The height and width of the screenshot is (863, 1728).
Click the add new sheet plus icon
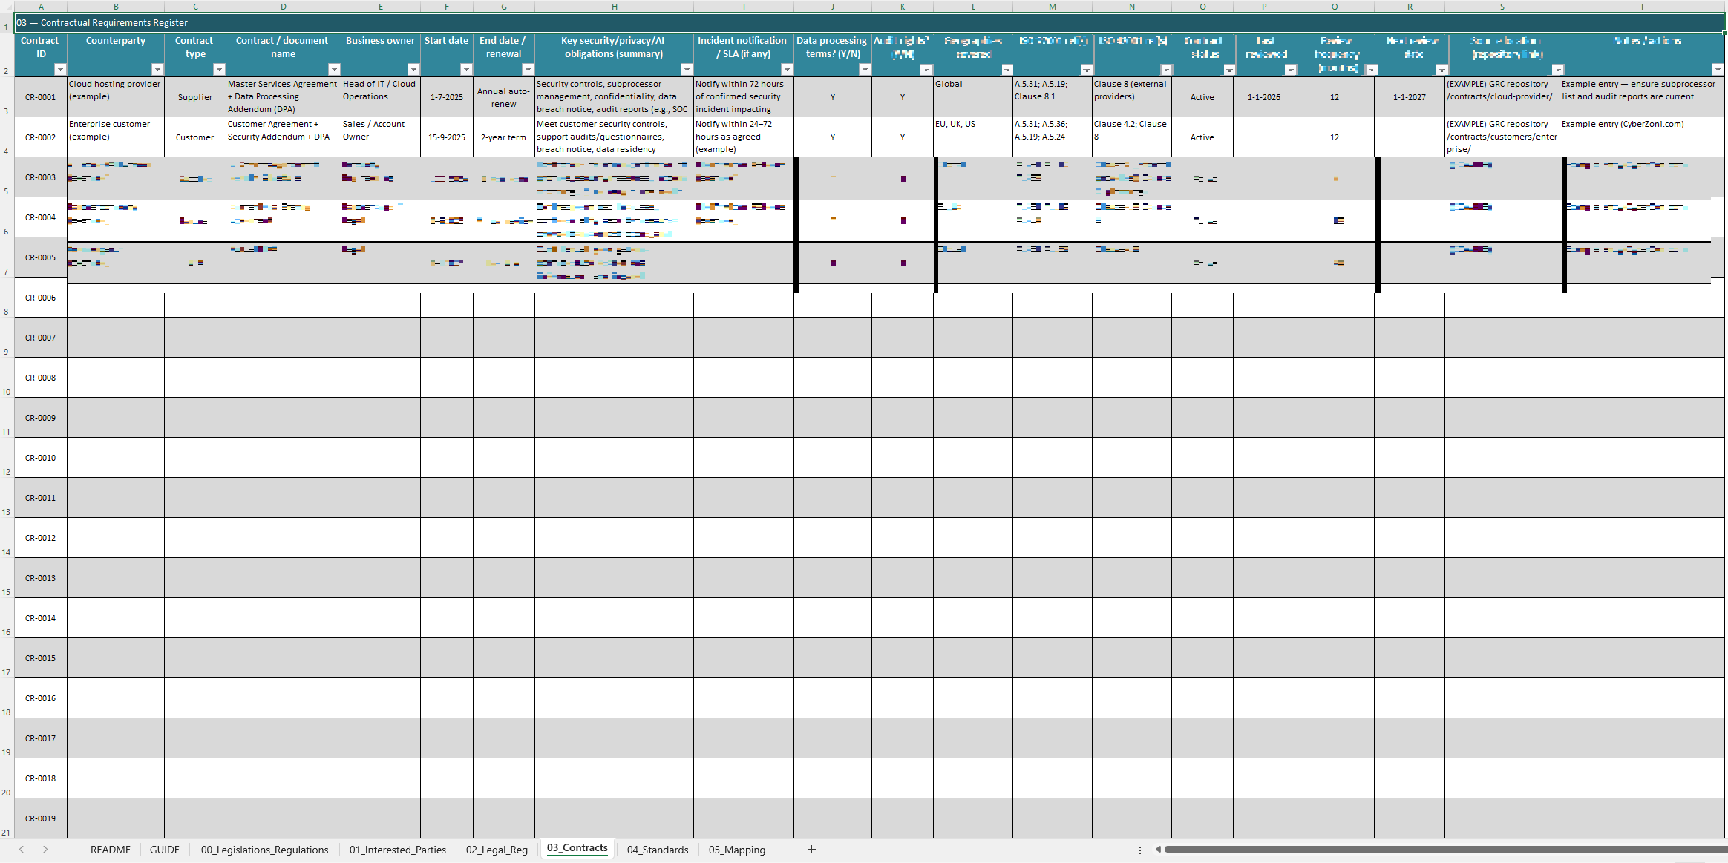click(x=811, y=850)
